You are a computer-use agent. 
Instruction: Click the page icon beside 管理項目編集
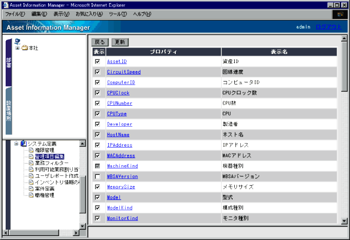point(31,156)
